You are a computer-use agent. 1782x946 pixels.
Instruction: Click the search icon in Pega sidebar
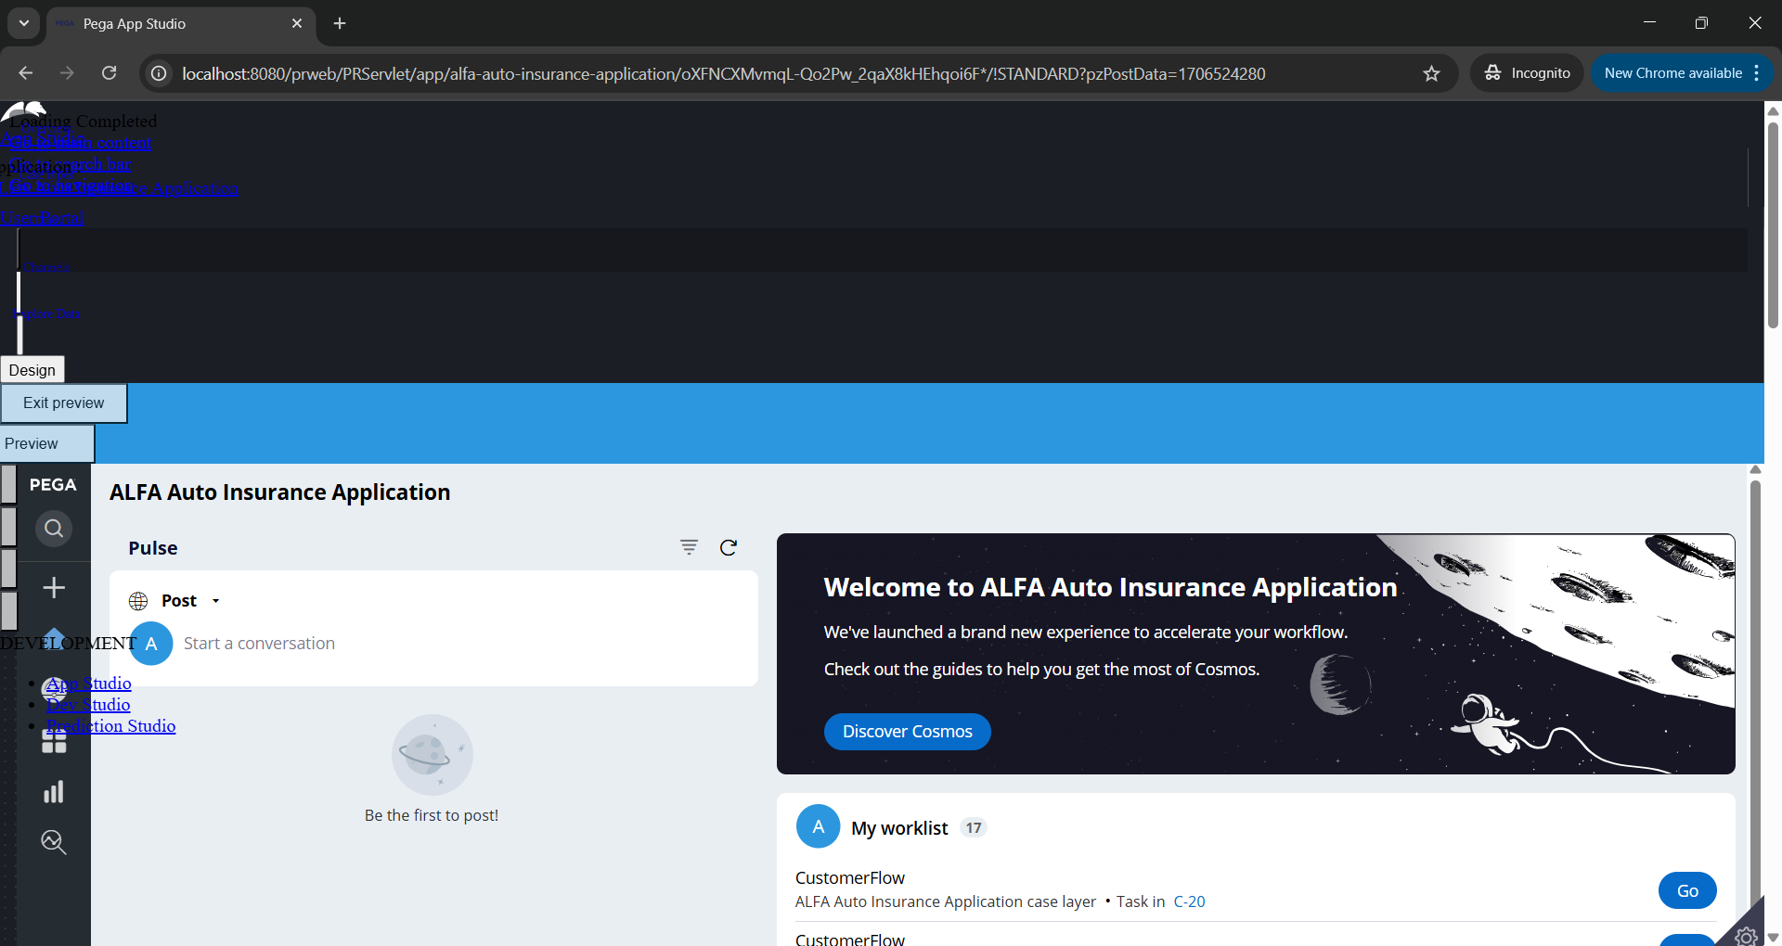[x=54, y=529]
